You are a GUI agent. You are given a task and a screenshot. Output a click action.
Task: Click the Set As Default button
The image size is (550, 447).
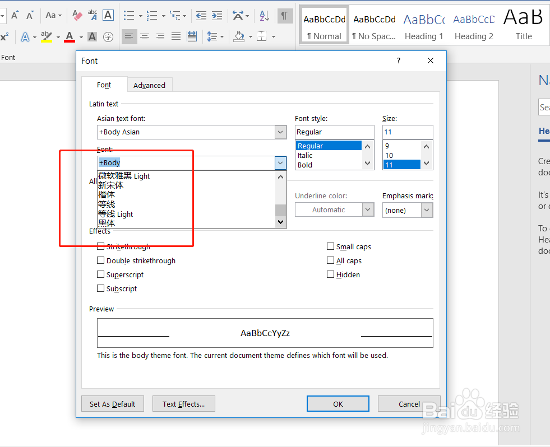click(112, 403)
